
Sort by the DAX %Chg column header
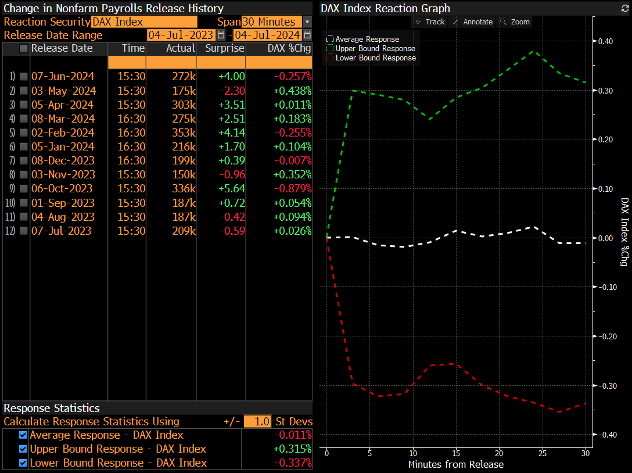coord(289,48)
